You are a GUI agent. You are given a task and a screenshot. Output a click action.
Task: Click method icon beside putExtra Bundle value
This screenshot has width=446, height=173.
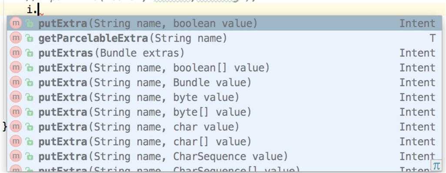(16, 82)
